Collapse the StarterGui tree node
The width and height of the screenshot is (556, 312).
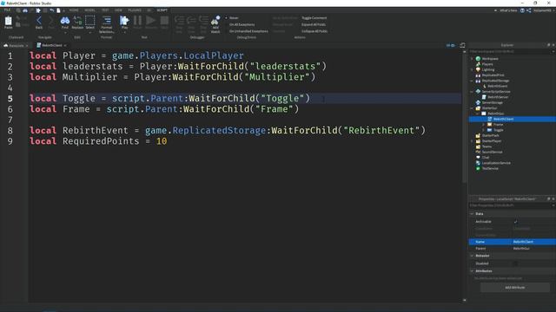[x=472, y=107]
